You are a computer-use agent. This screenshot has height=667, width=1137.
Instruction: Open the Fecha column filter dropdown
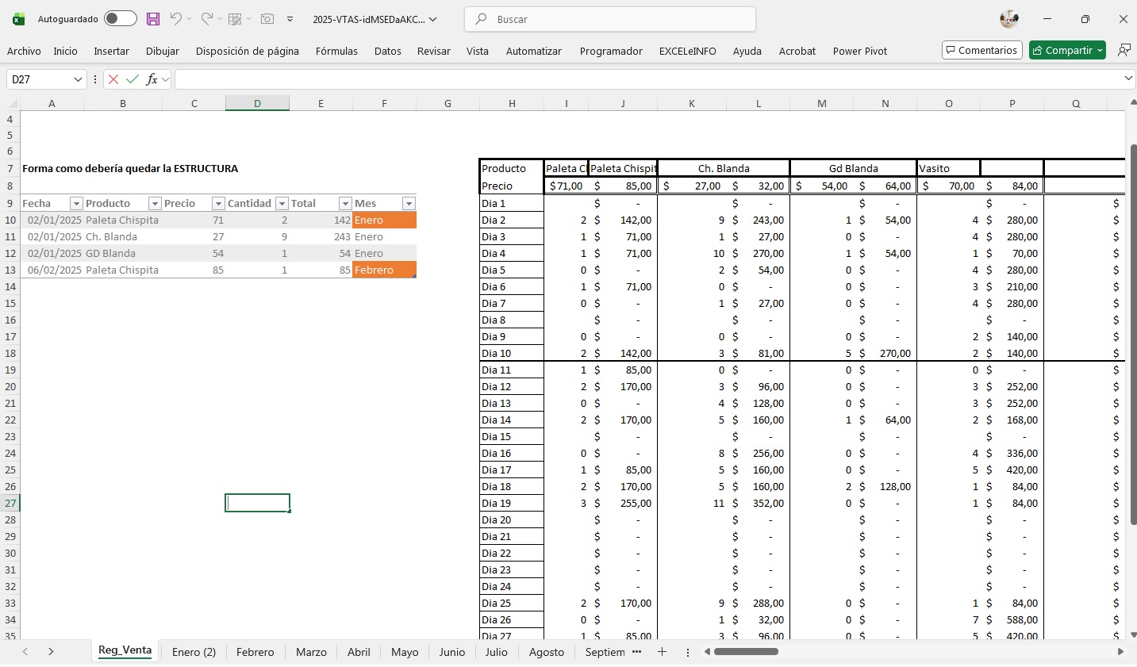(x=76, y=204)
